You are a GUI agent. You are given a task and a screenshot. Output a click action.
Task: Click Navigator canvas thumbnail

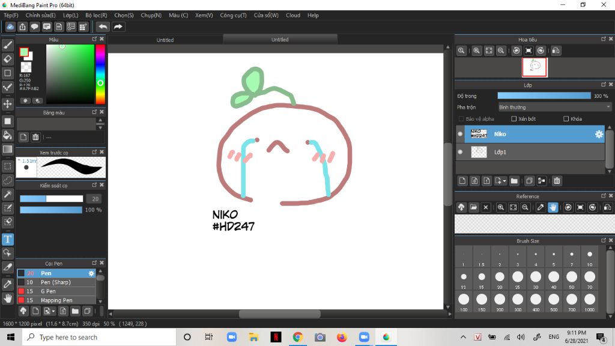pos(534,67)
